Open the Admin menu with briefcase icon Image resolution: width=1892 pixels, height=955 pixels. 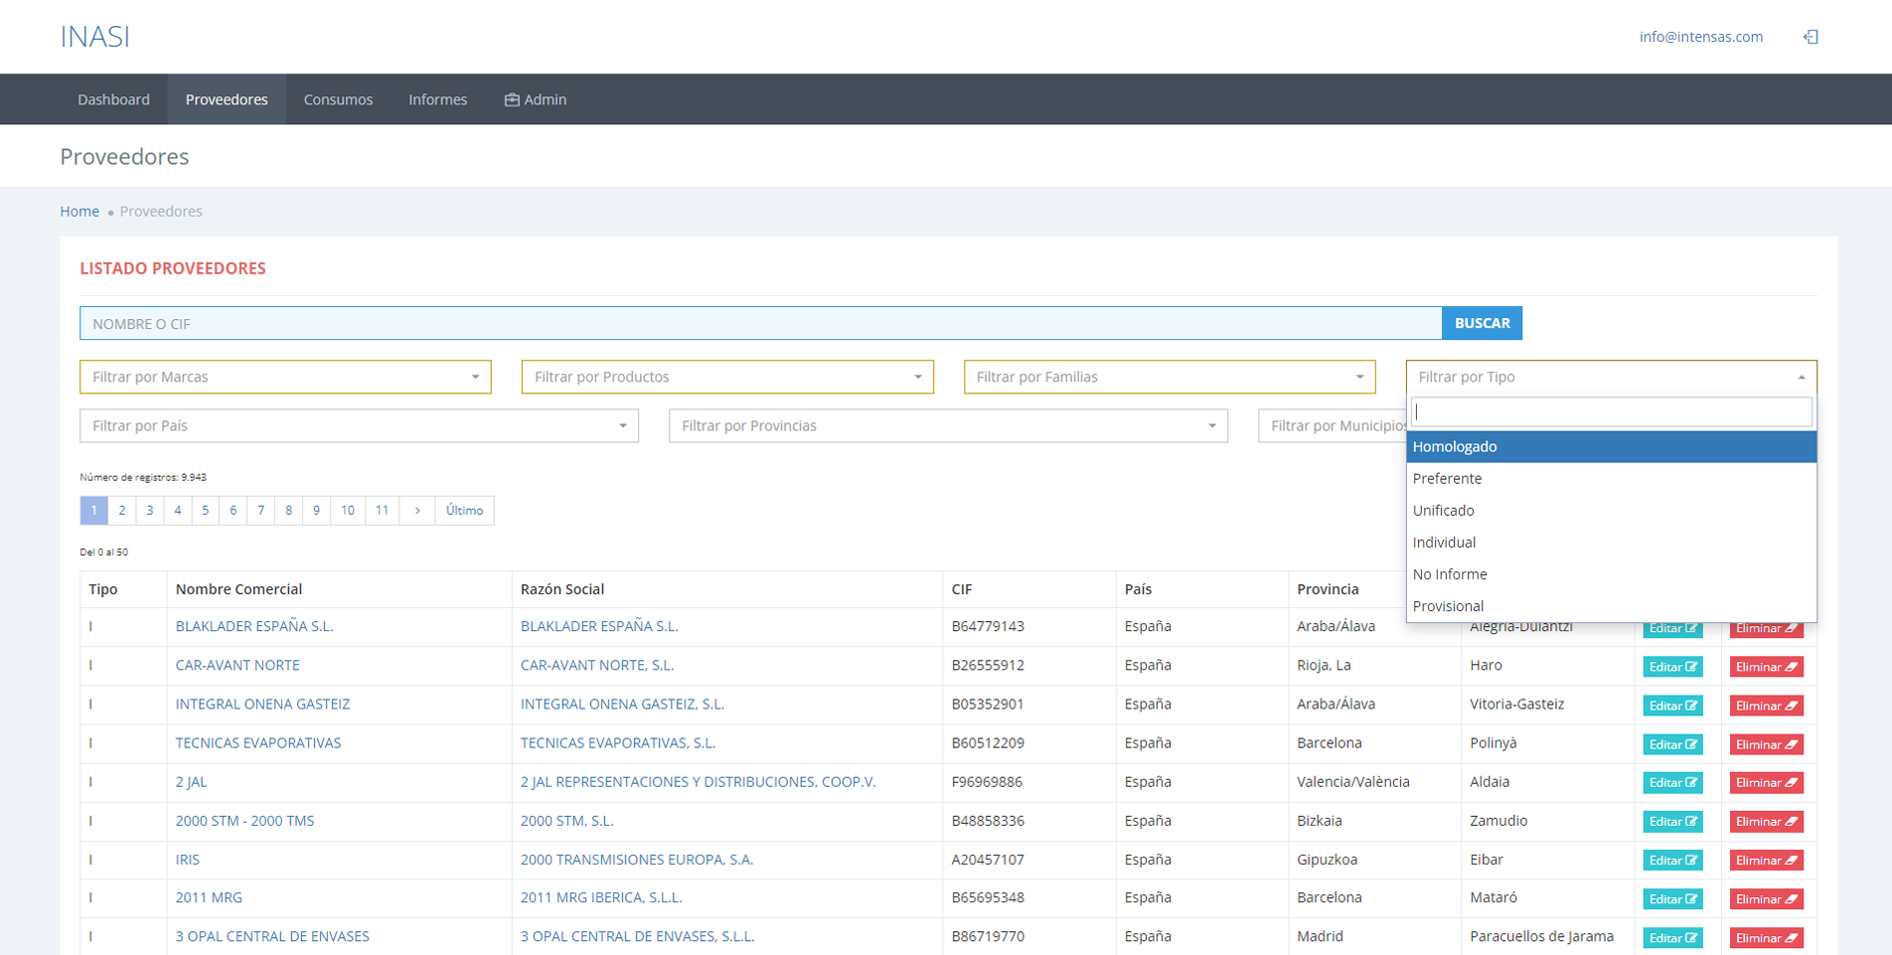point(536,99)
